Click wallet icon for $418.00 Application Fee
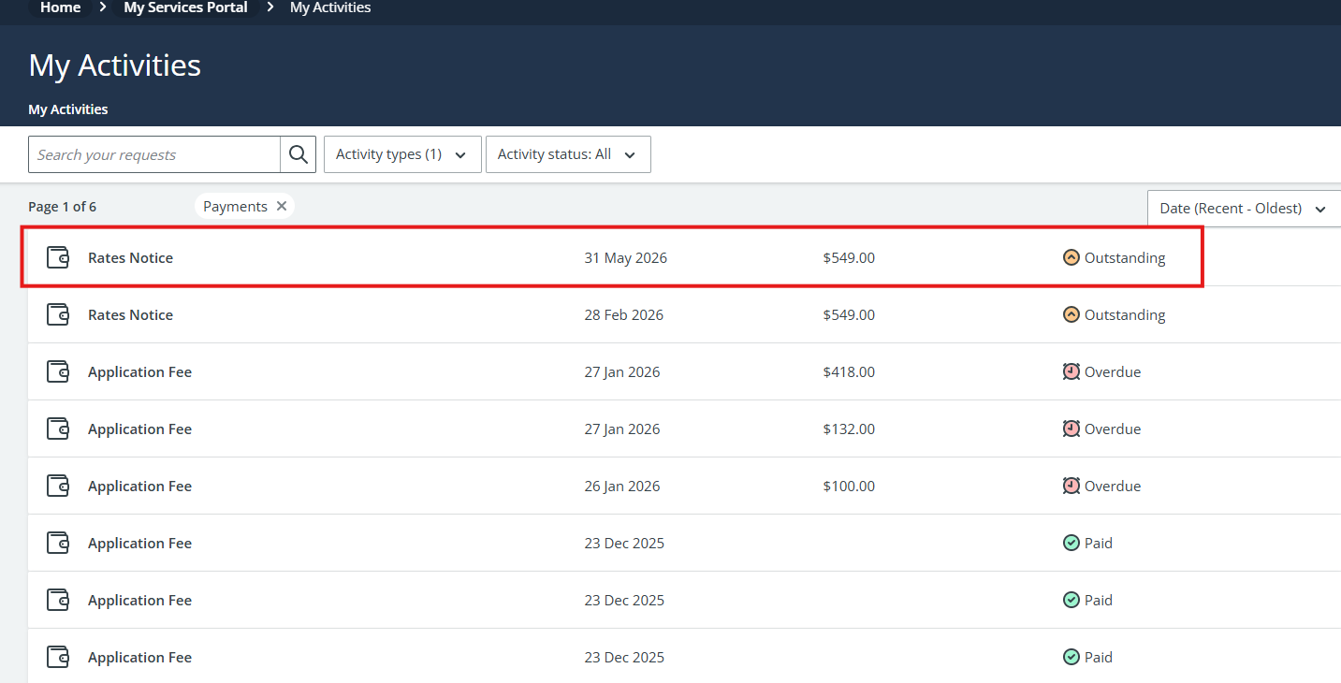1341x683 pixels. (x=58, y=372)
